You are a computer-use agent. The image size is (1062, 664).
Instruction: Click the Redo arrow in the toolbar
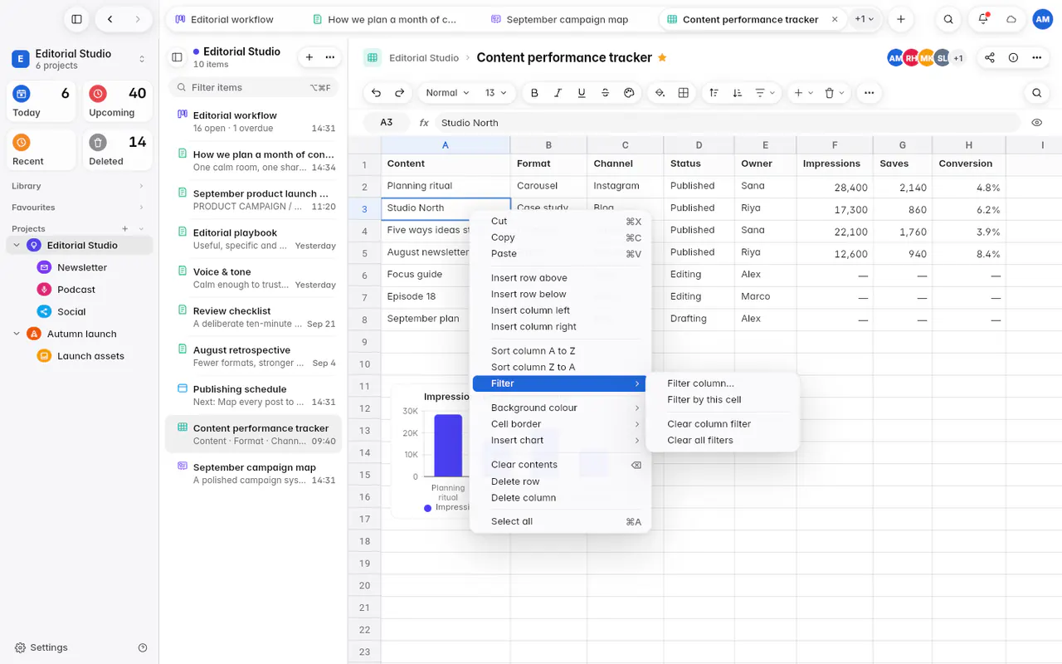point(400,93)
